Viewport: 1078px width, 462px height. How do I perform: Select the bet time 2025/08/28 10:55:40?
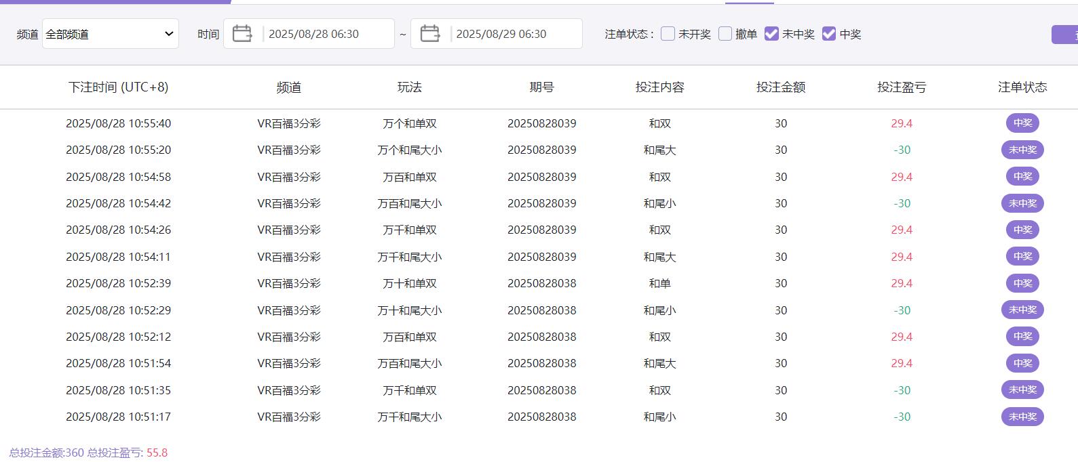point(118,123)
